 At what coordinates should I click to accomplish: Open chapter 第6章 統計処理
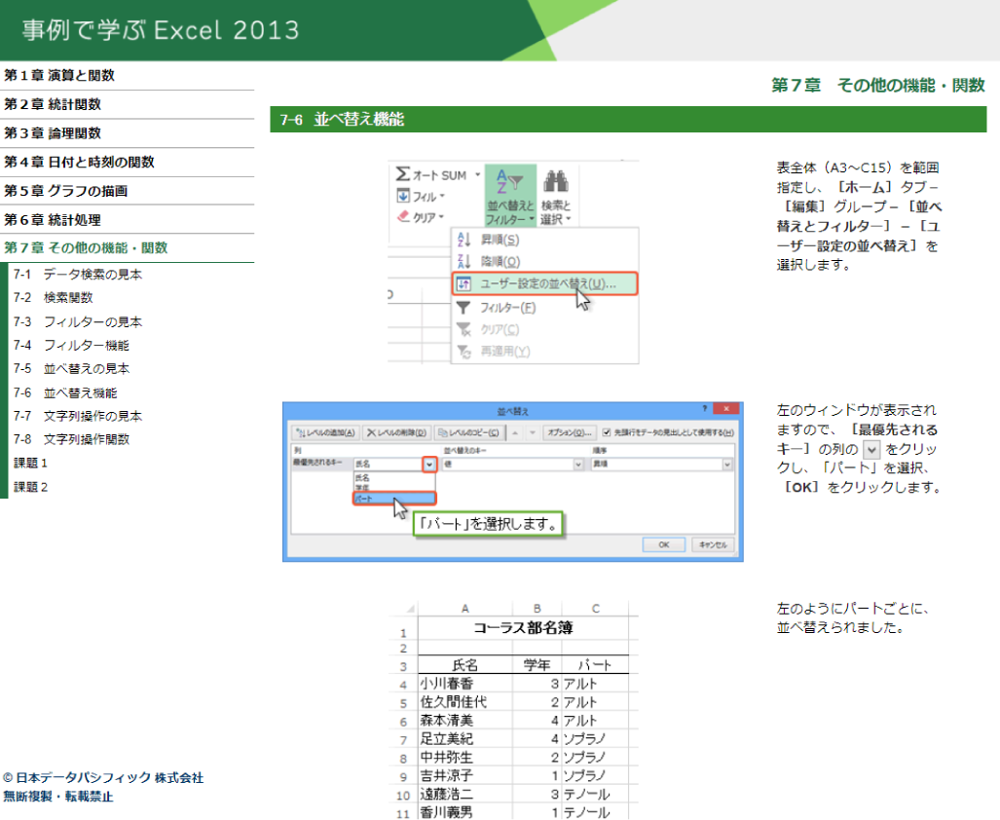pyautogui.click(x=53, y=220)
